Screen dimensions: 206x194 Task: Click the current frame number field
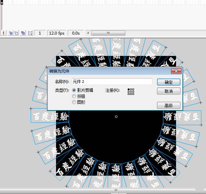(x=40, y=33)
